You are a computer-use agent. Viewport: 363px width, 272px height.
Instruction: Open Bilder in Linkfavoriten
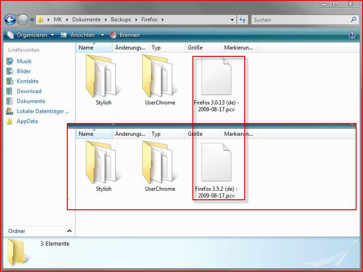tap(24, 71)
